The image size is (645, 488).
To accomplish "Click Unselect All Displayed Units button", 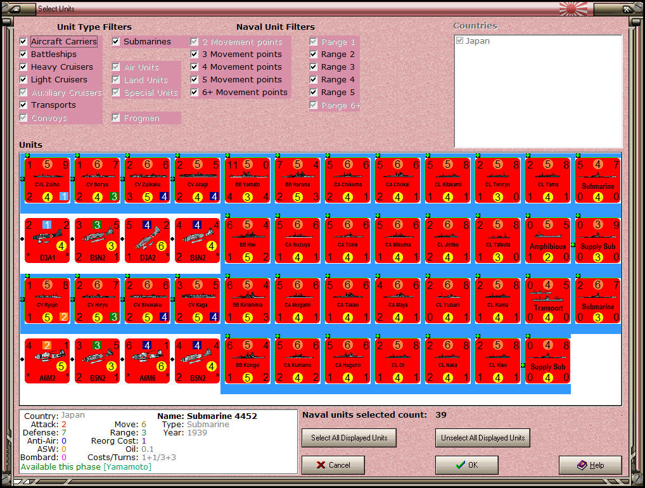I will click(483, 438).
